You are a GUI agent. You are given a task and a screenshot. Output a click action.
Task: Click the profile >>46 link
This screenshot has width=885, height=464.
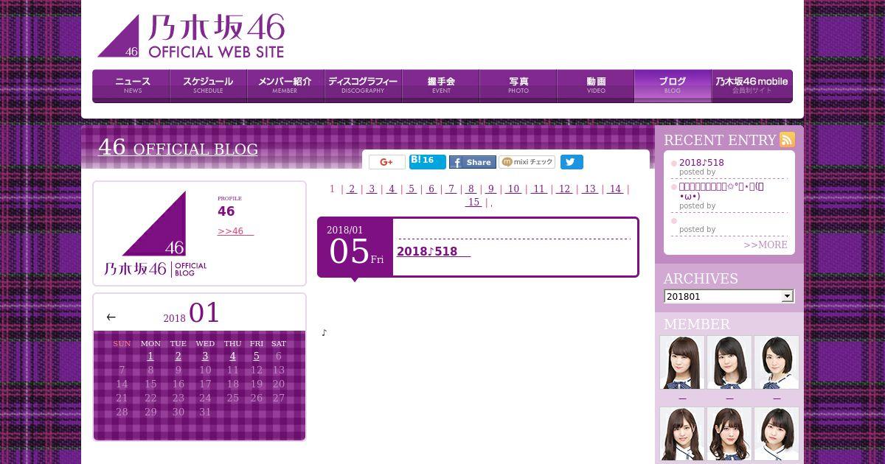(236, 231)
